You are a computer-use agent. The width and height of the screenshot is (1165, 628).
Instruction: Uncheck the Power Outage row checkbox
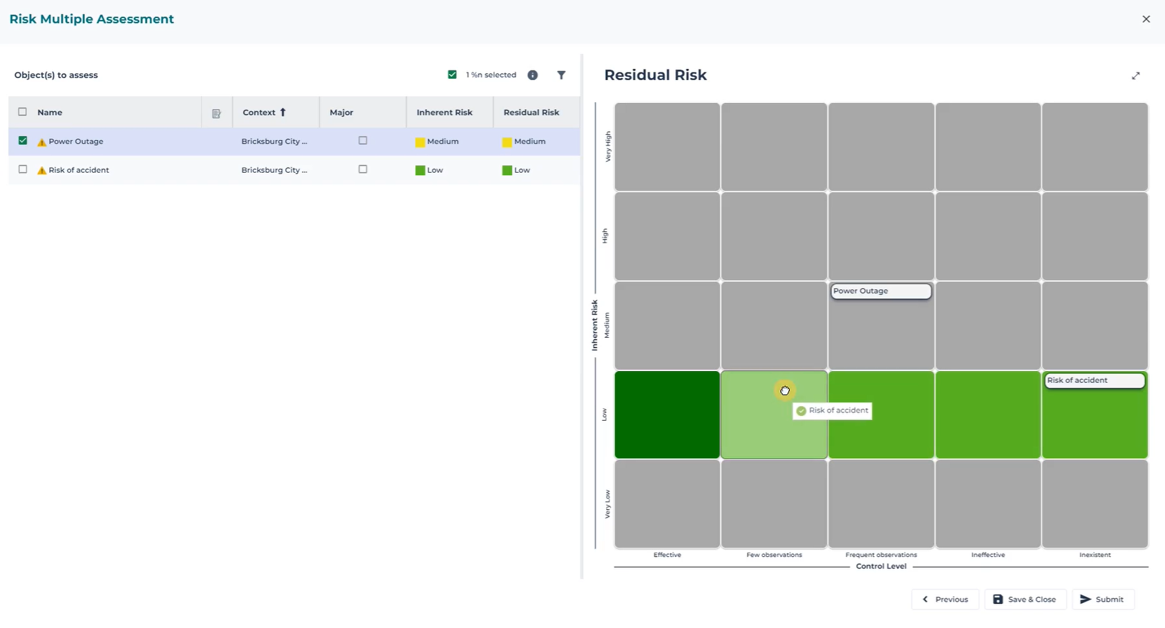[23, 141]
